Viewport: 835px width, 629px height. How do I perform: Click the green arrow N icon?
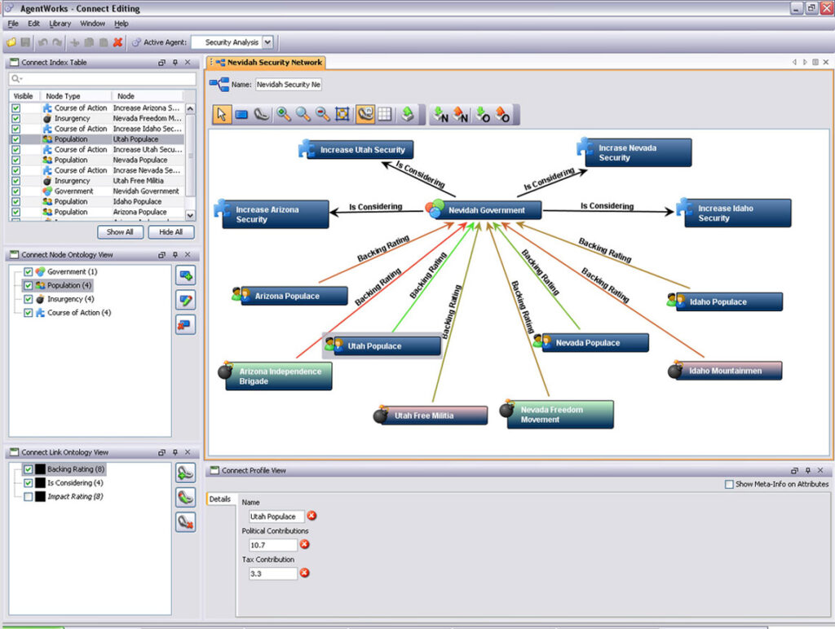click(440, 114)
